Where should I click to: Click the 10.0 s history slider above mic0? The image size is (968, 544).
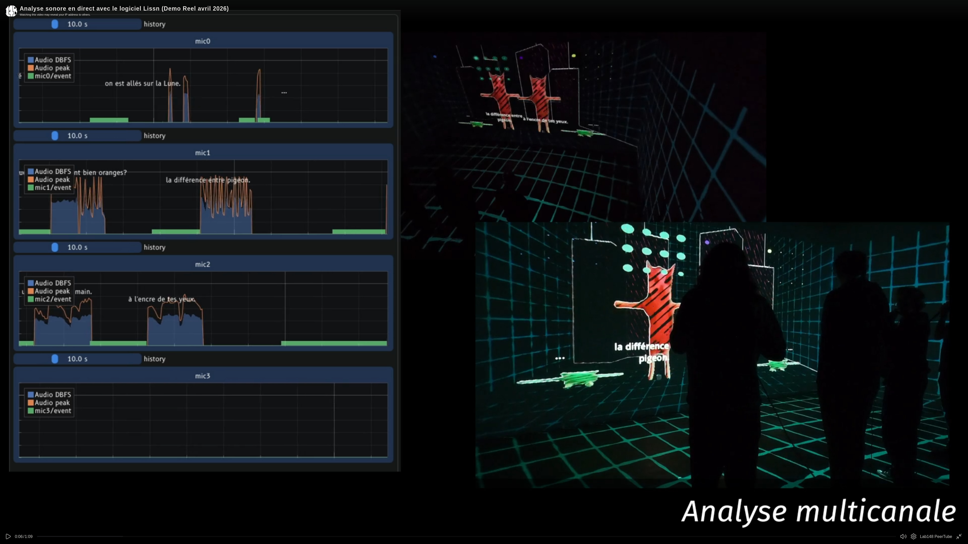click(77, 24)
